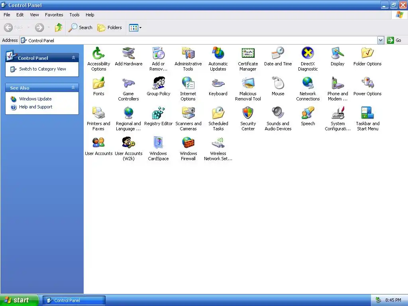
Task: Open Sounds and Audio Devices
Action: click(278, 119)
